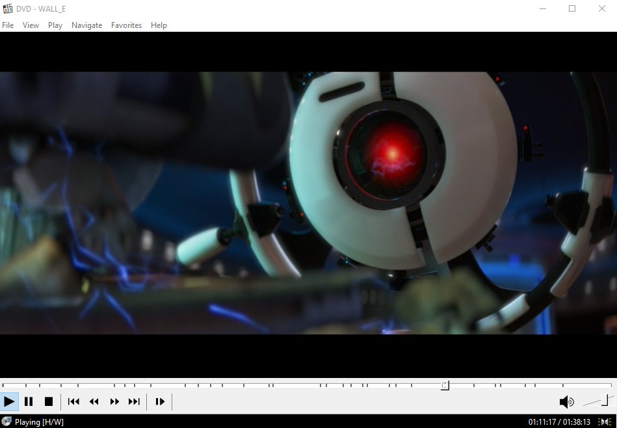This screenshot has width=617, height=428.
Task: Minimize the DVD player window
Action: [543, 8]
